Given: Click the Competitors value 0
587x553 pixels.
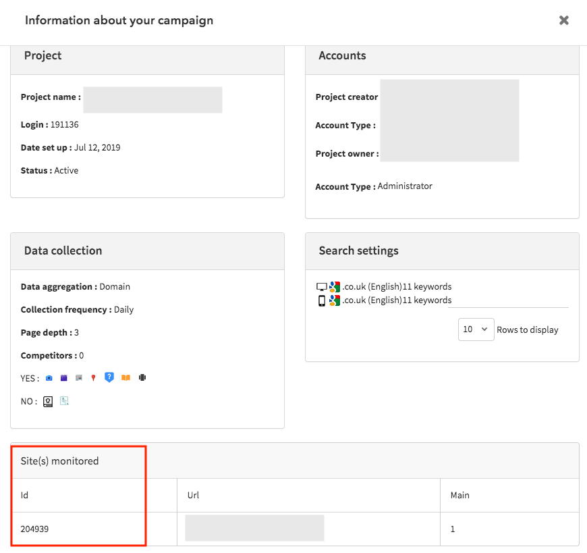Looking at the screenshot, I should 81,356.
